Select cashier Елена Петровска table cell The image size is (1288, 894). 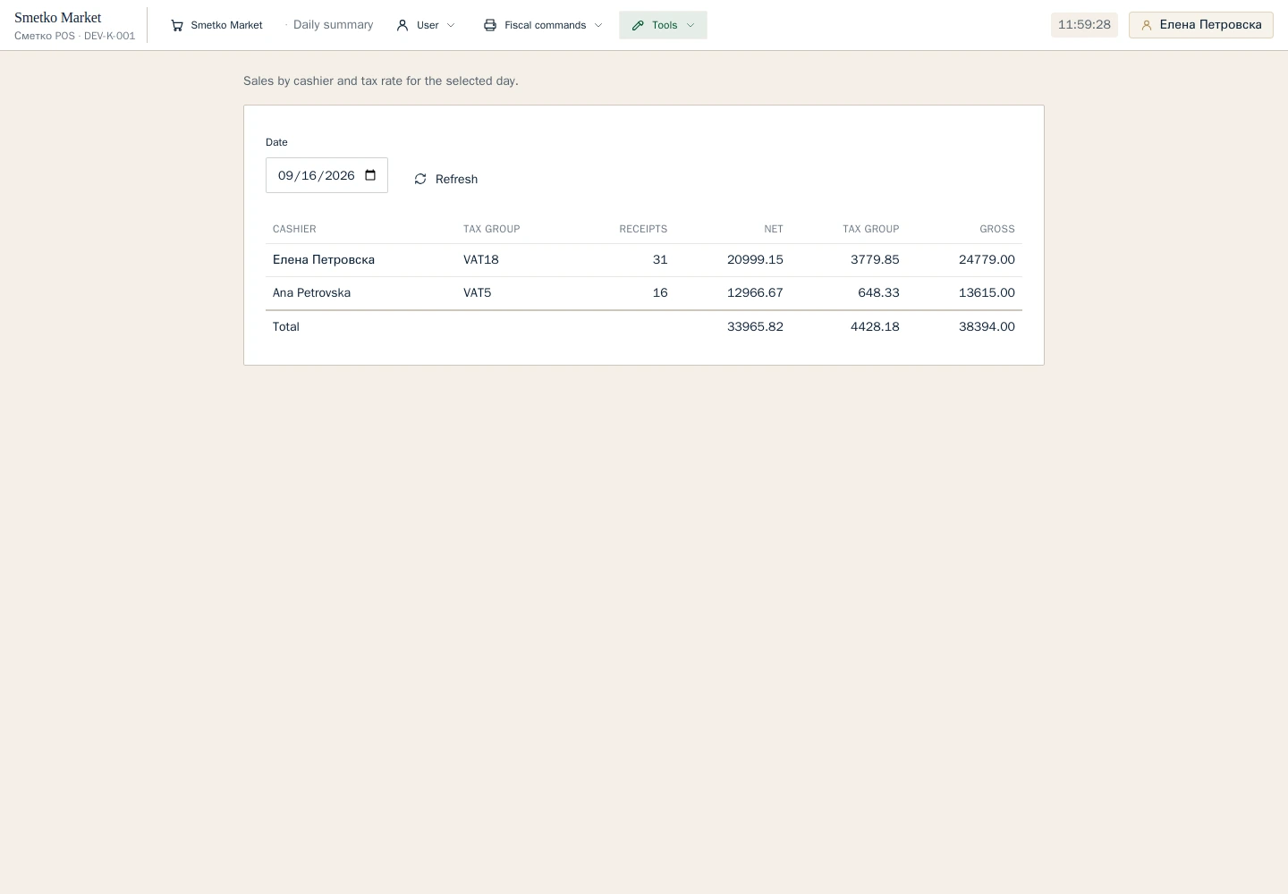click(x=324, y=260)
